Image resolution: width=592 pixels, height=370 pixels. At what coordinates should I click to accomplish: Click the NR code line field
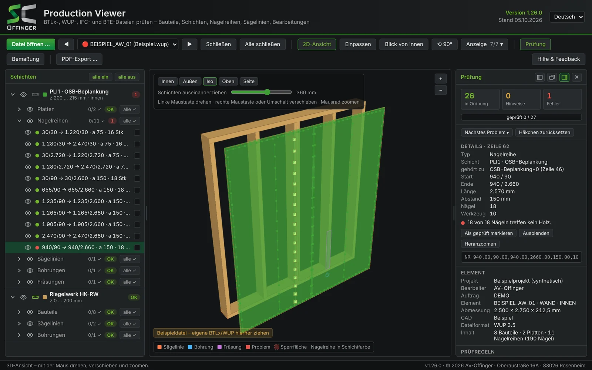[x=521, y=257]
